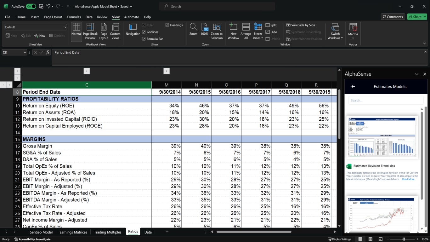Click the Comments button

[393, 17]
